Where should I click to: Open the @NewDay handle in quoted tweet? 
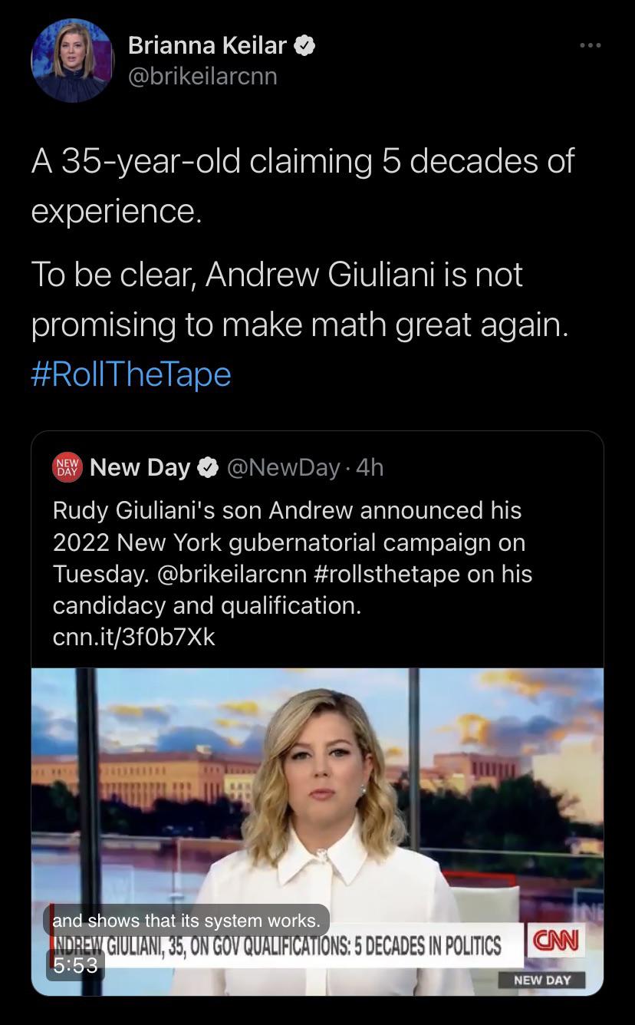click(x=283, y=467)
